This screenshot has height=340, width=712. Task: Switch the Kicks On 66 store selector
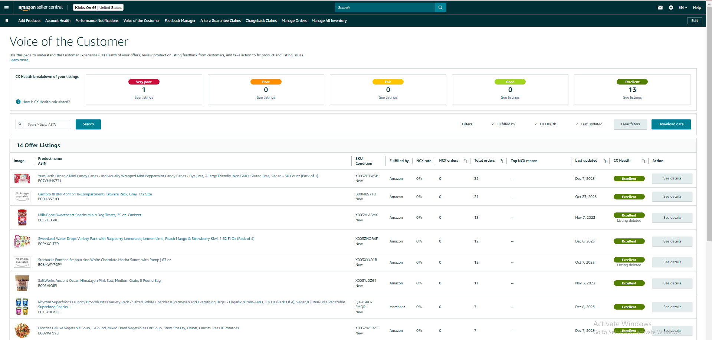click(x=98, y=7)
